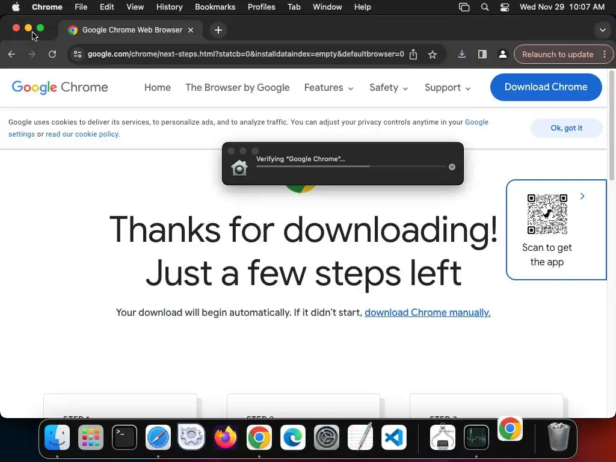
Task: Open site information icon in address bar
Action: 78,54
